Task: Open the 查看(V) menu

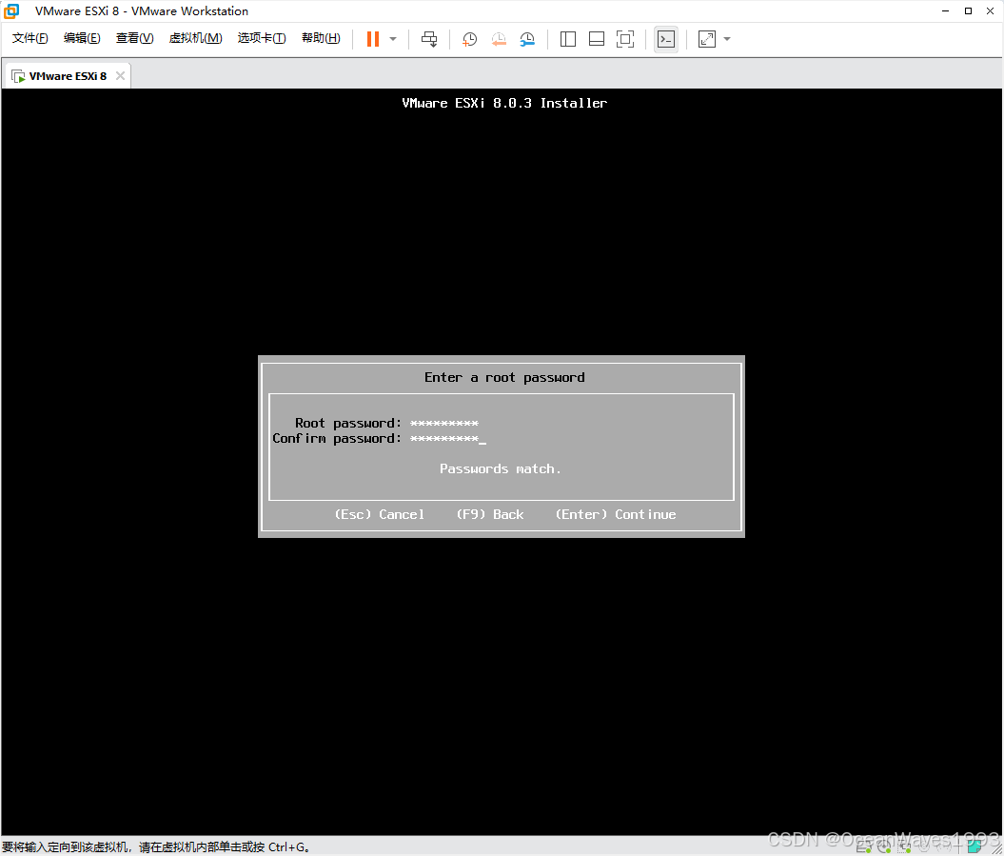Action: point(134,38)
